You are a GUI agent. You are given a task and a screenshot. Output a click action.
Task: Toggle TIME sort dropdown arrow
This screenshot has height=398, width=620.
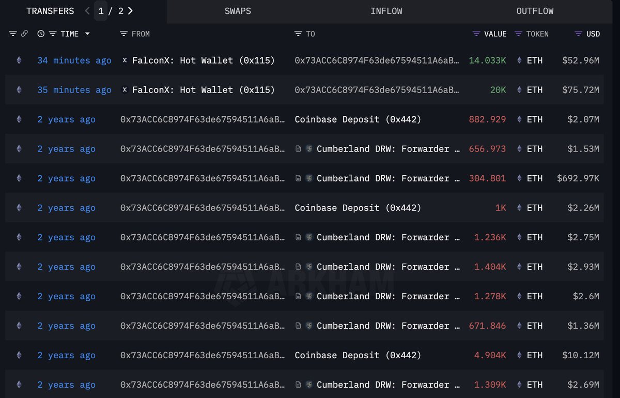point(87,34)
